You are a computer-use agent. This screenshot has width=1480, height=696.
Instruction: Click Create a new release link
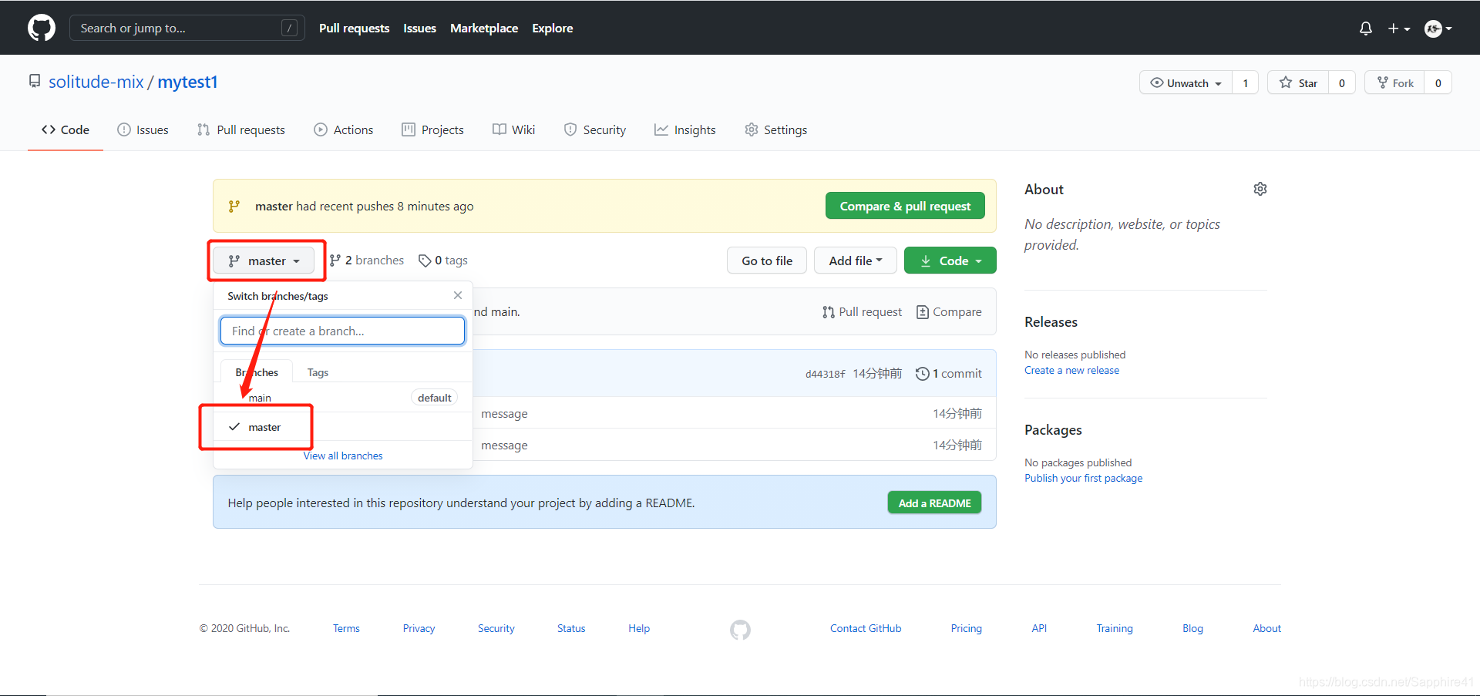(x=1071, y=370)
